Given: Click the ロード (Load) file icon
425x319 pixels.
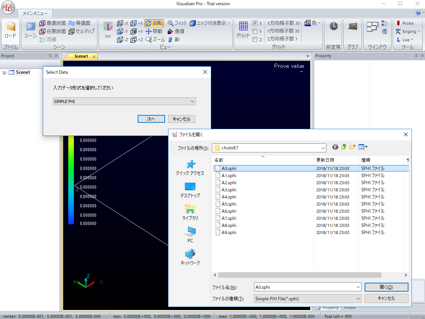Looking at the screenshot, I should (10, 29).
